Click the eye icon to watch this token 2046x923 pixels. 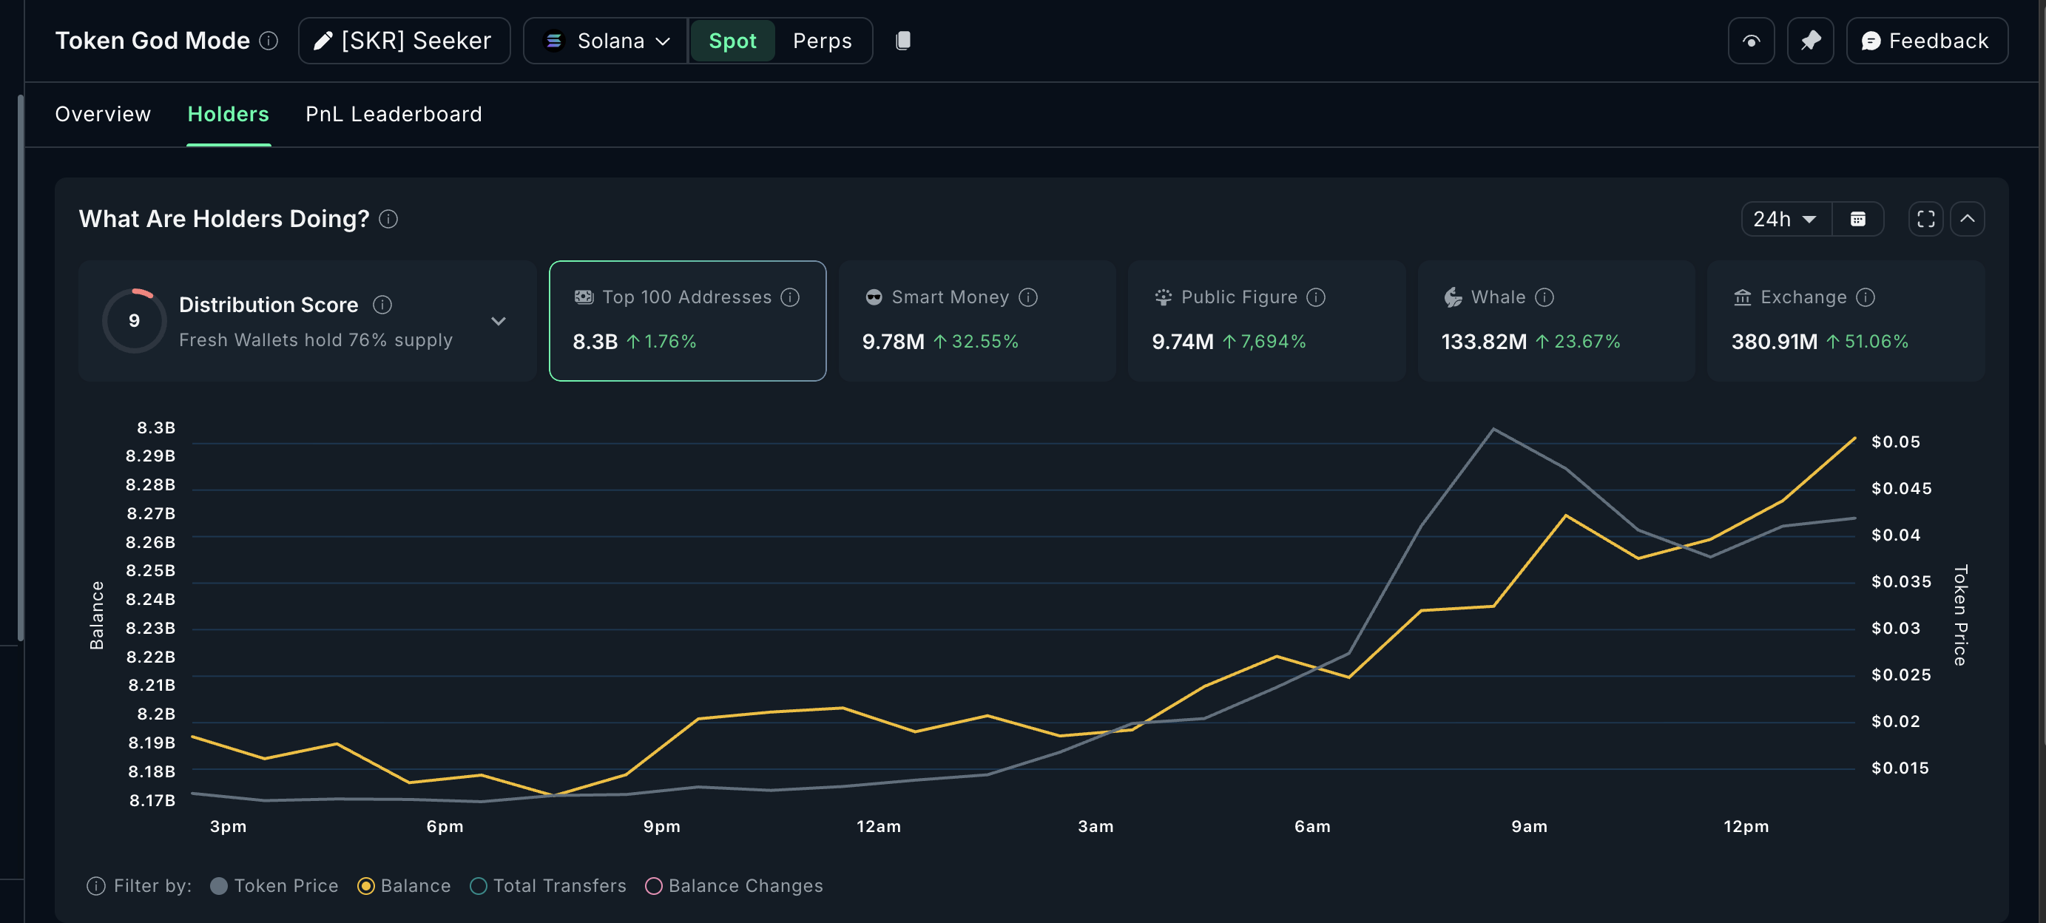pos(1752,40)
